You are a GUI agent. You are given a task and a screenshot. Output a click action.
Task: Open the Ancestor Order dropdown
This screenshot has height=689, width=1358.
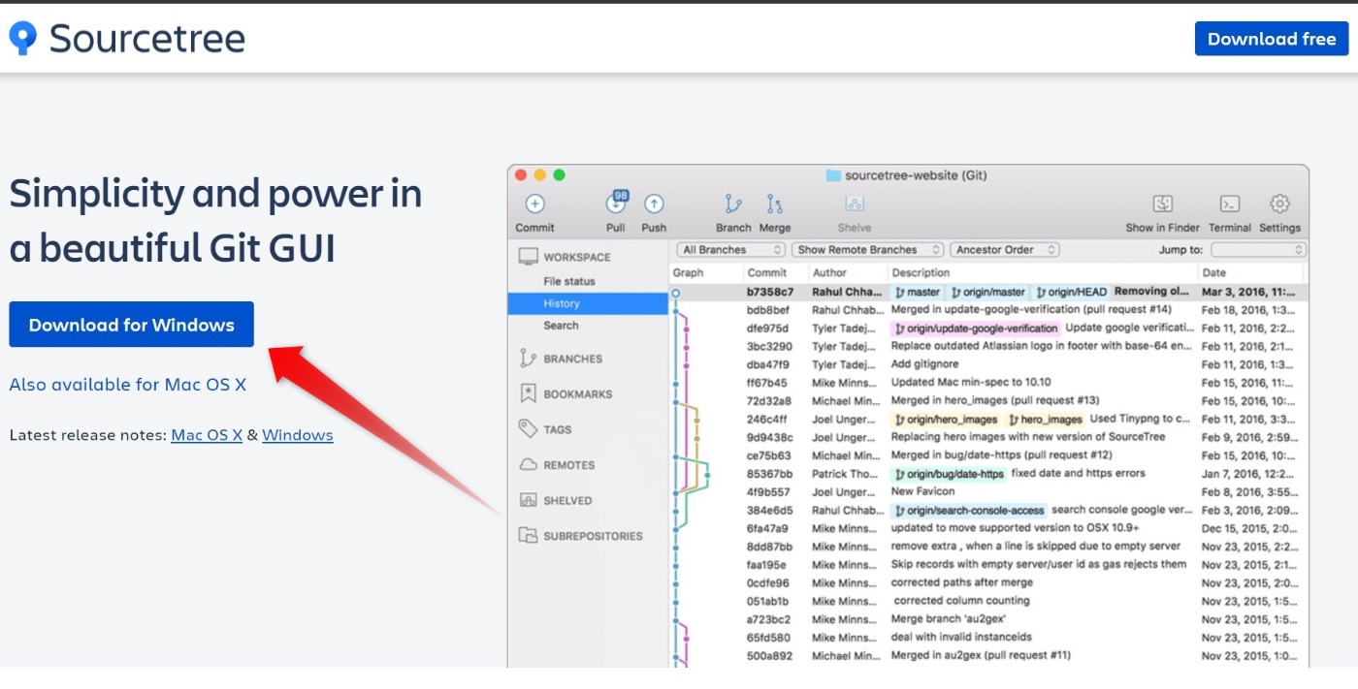pyautogui.click(x=1004, y=250)
